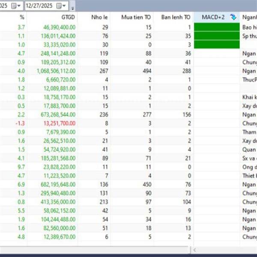Select GTGD value 12,089,881.00
Viewport: 257px width, 257px height.
(x=60, y=88)
